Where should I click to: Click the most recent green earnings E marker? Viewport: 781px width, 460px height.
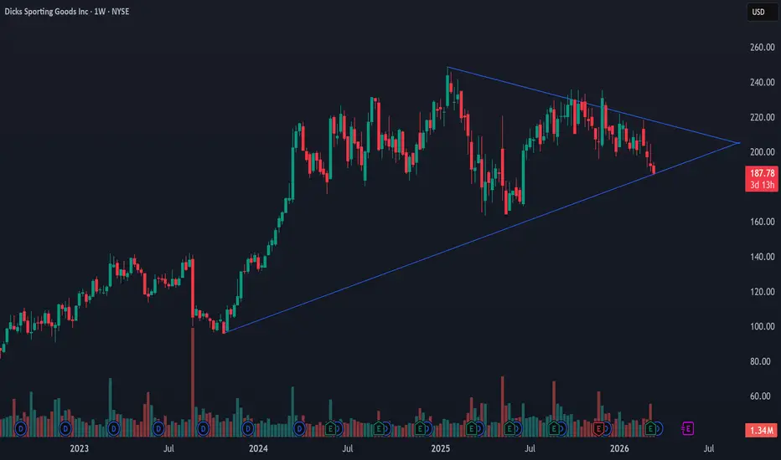[x=650, y=428]
